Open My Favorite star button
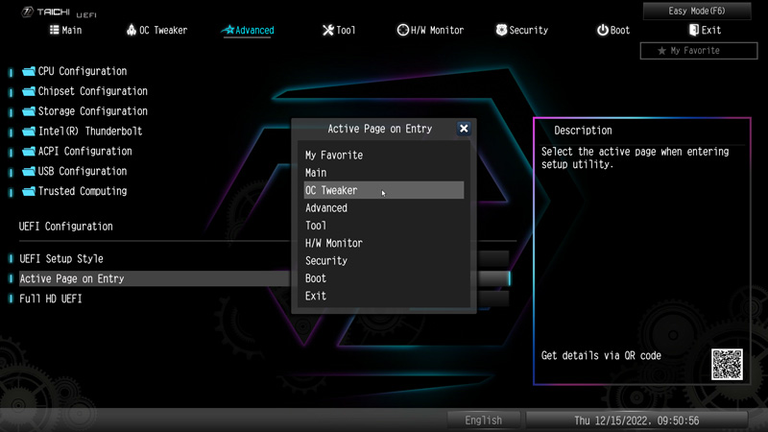The width and height of the screenshot is (768, 432). click(699, 51)
